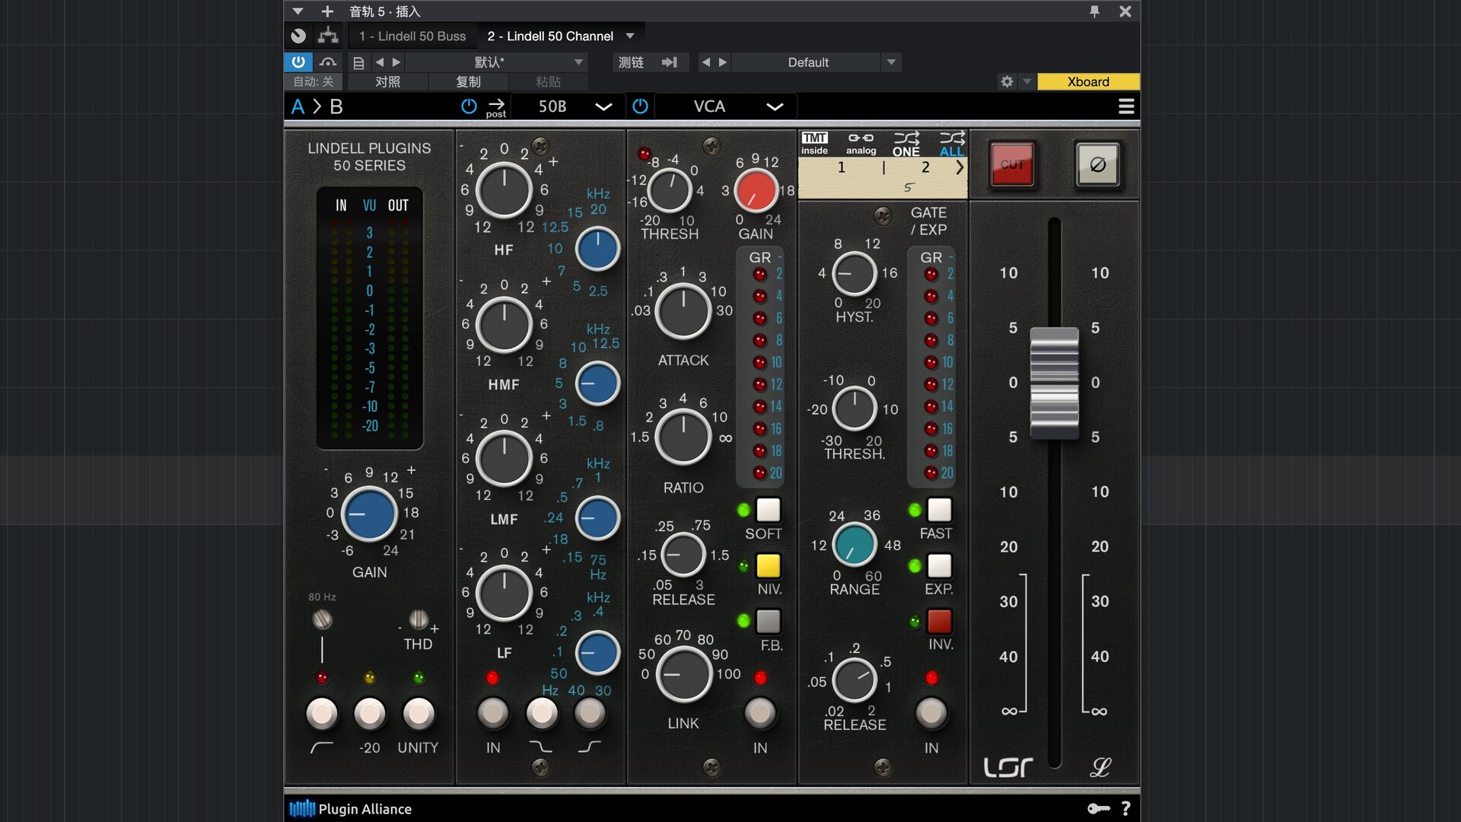
Task: Toggle the plugin bypass power button
Action: [298, 62]
